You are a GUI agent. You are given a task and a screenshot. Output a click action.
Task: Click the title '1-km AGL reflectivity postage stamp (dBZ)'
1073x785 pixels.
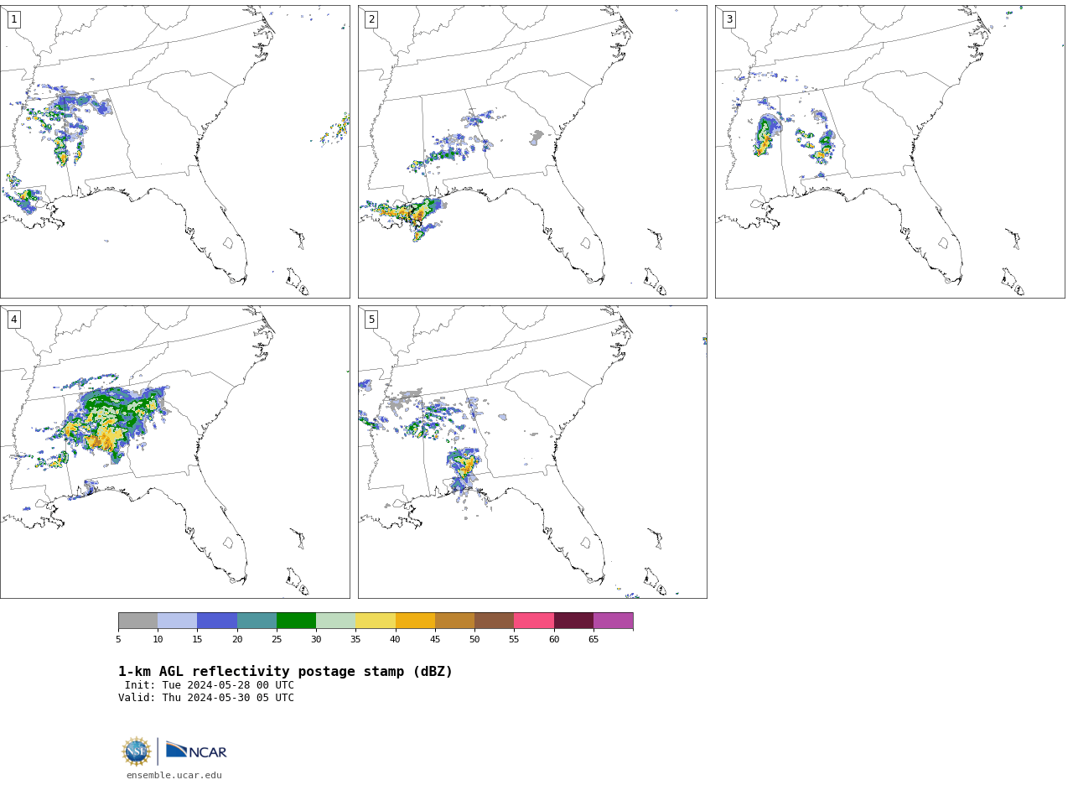pos(285,672)
